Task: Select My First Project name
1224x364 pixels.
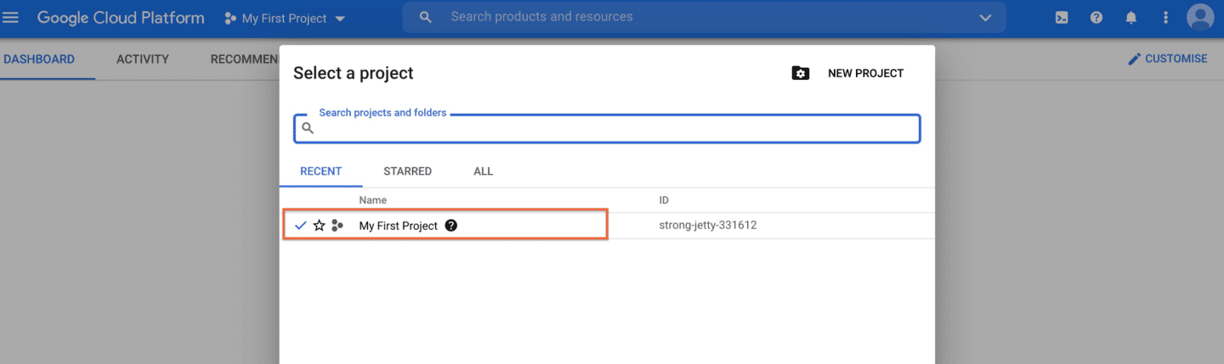Action: [x=398, y=226]
